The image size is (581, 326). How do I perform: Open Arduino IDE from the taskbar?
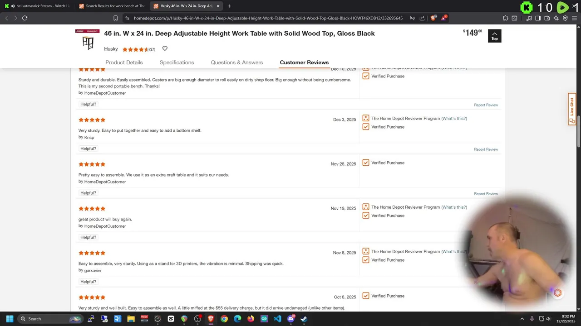point(264,319)
